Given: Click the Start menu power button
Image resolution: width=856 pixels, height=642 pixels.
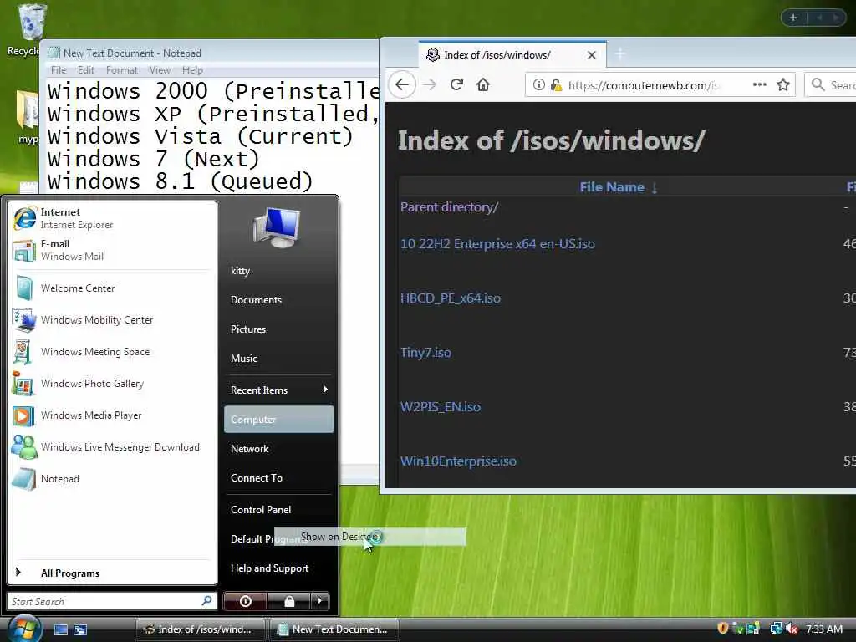Looking at the screenshot, I should pos(245,601).
